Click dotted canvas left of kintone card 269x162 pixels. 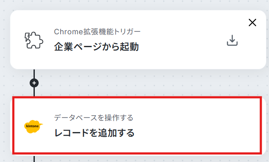point(6,126)
